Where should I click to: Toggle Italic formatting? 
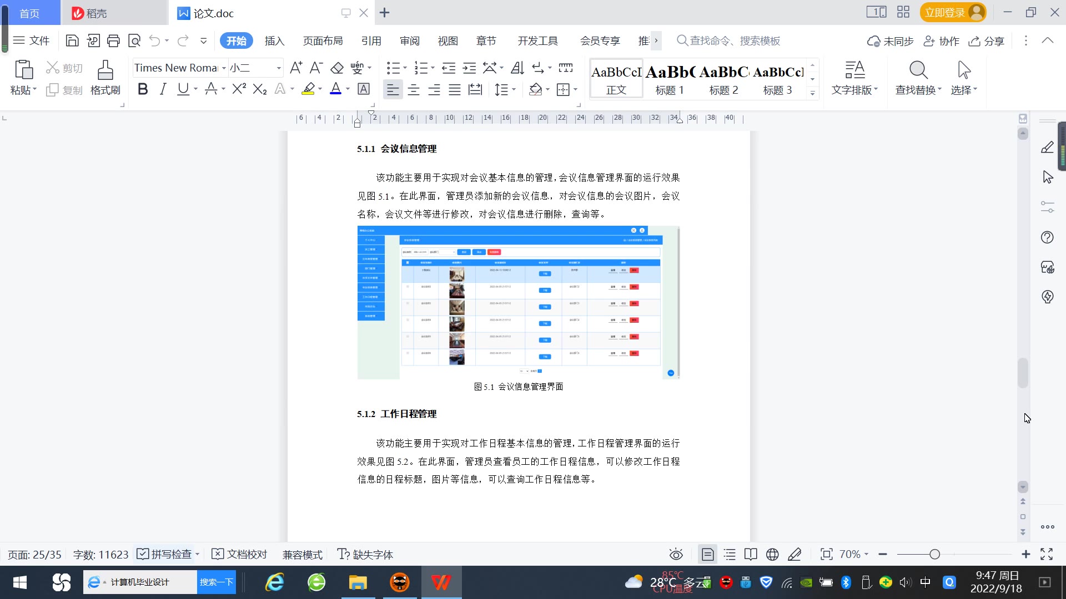pos(163,89)
